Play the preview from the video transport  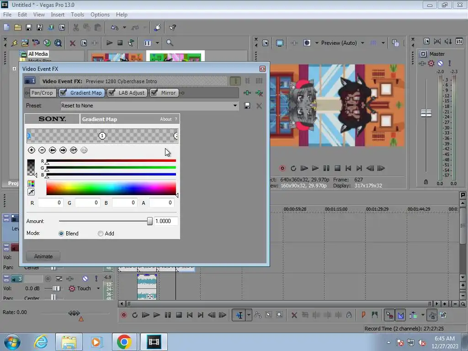[315, 168]
